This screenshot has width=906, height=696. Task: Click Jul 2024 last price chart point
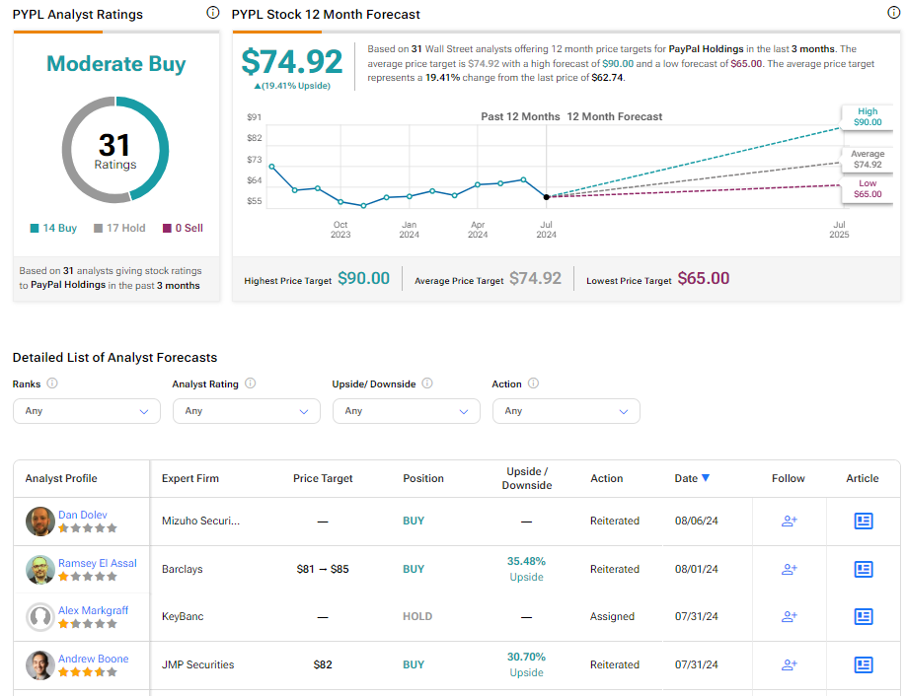click(x=547, y=197)
